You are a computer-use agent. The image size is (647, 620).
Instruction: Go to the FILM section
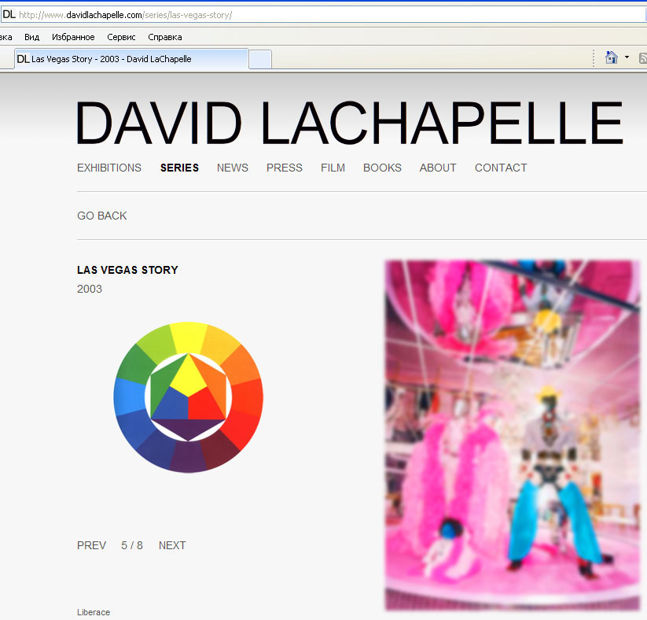333,168
